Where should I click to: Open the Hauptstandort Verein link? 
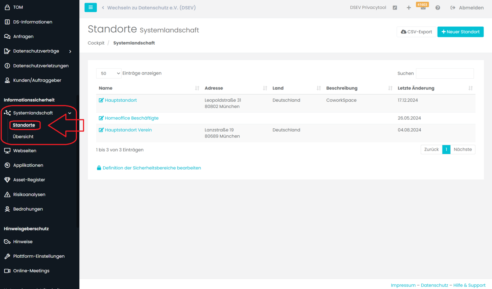[x=128, y=130]
